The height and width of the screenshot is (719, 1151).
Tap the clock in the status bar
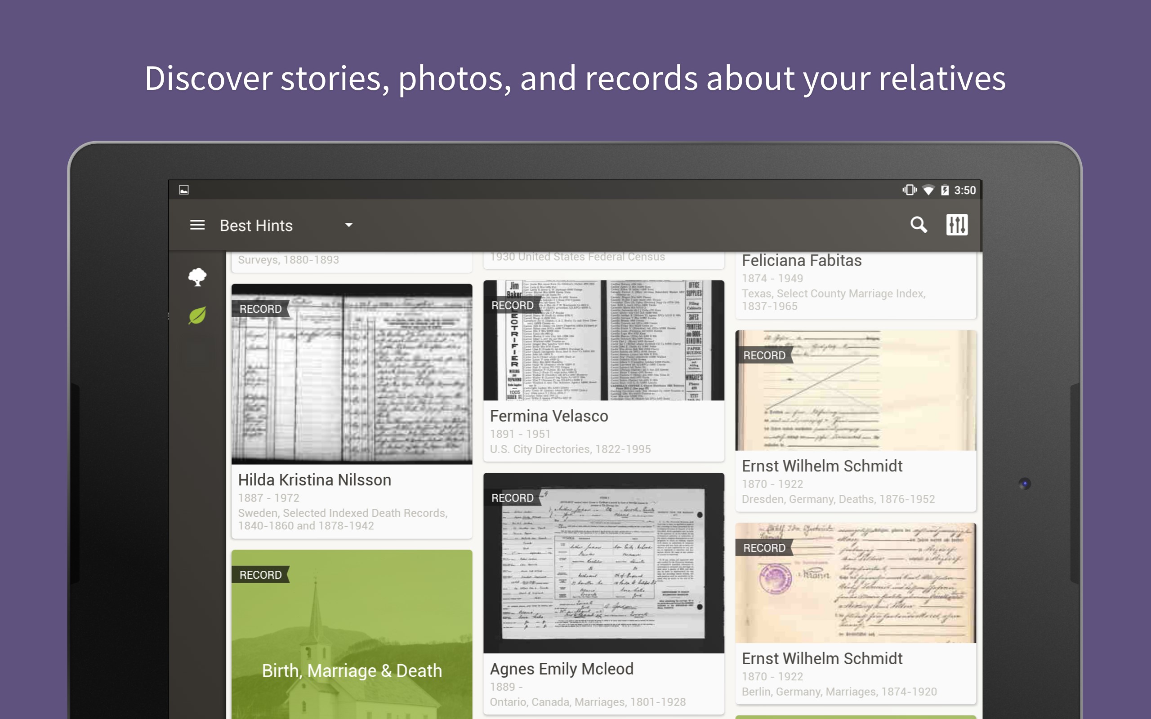(964, 189)
